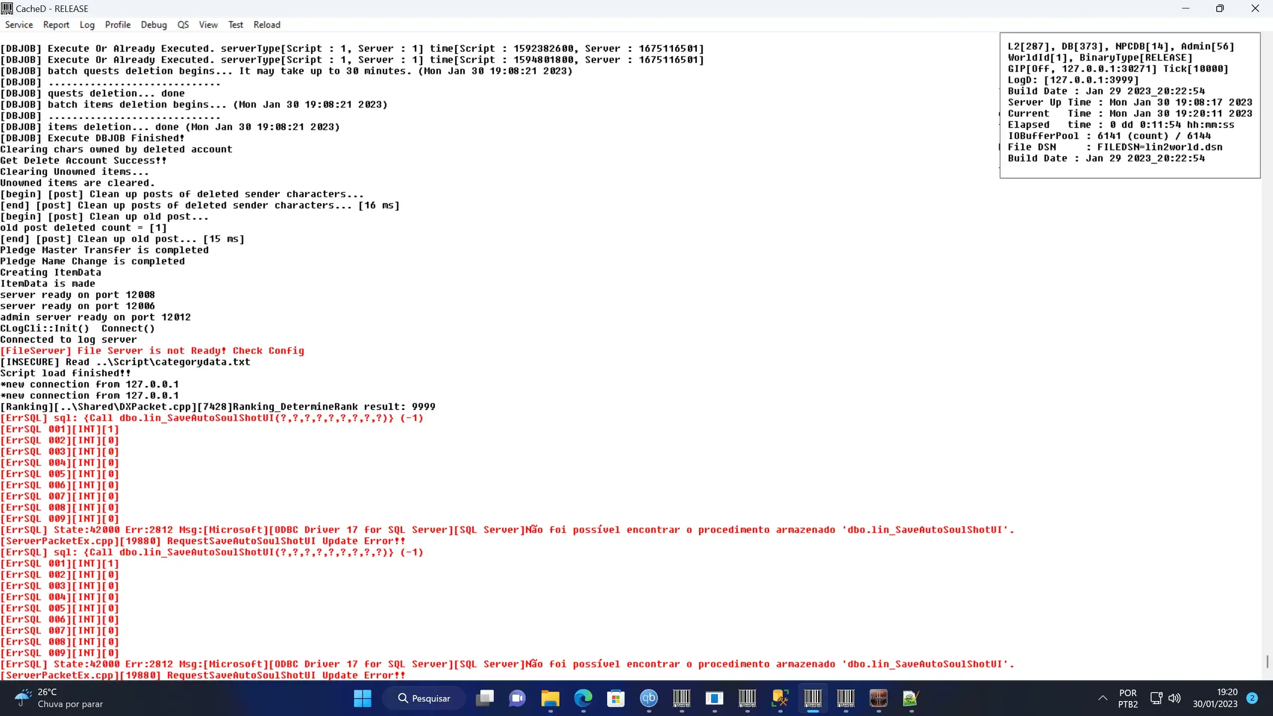Open network status tray icon
Image resolution: width=1273 pixels, height=716 pixels.
1156,698
